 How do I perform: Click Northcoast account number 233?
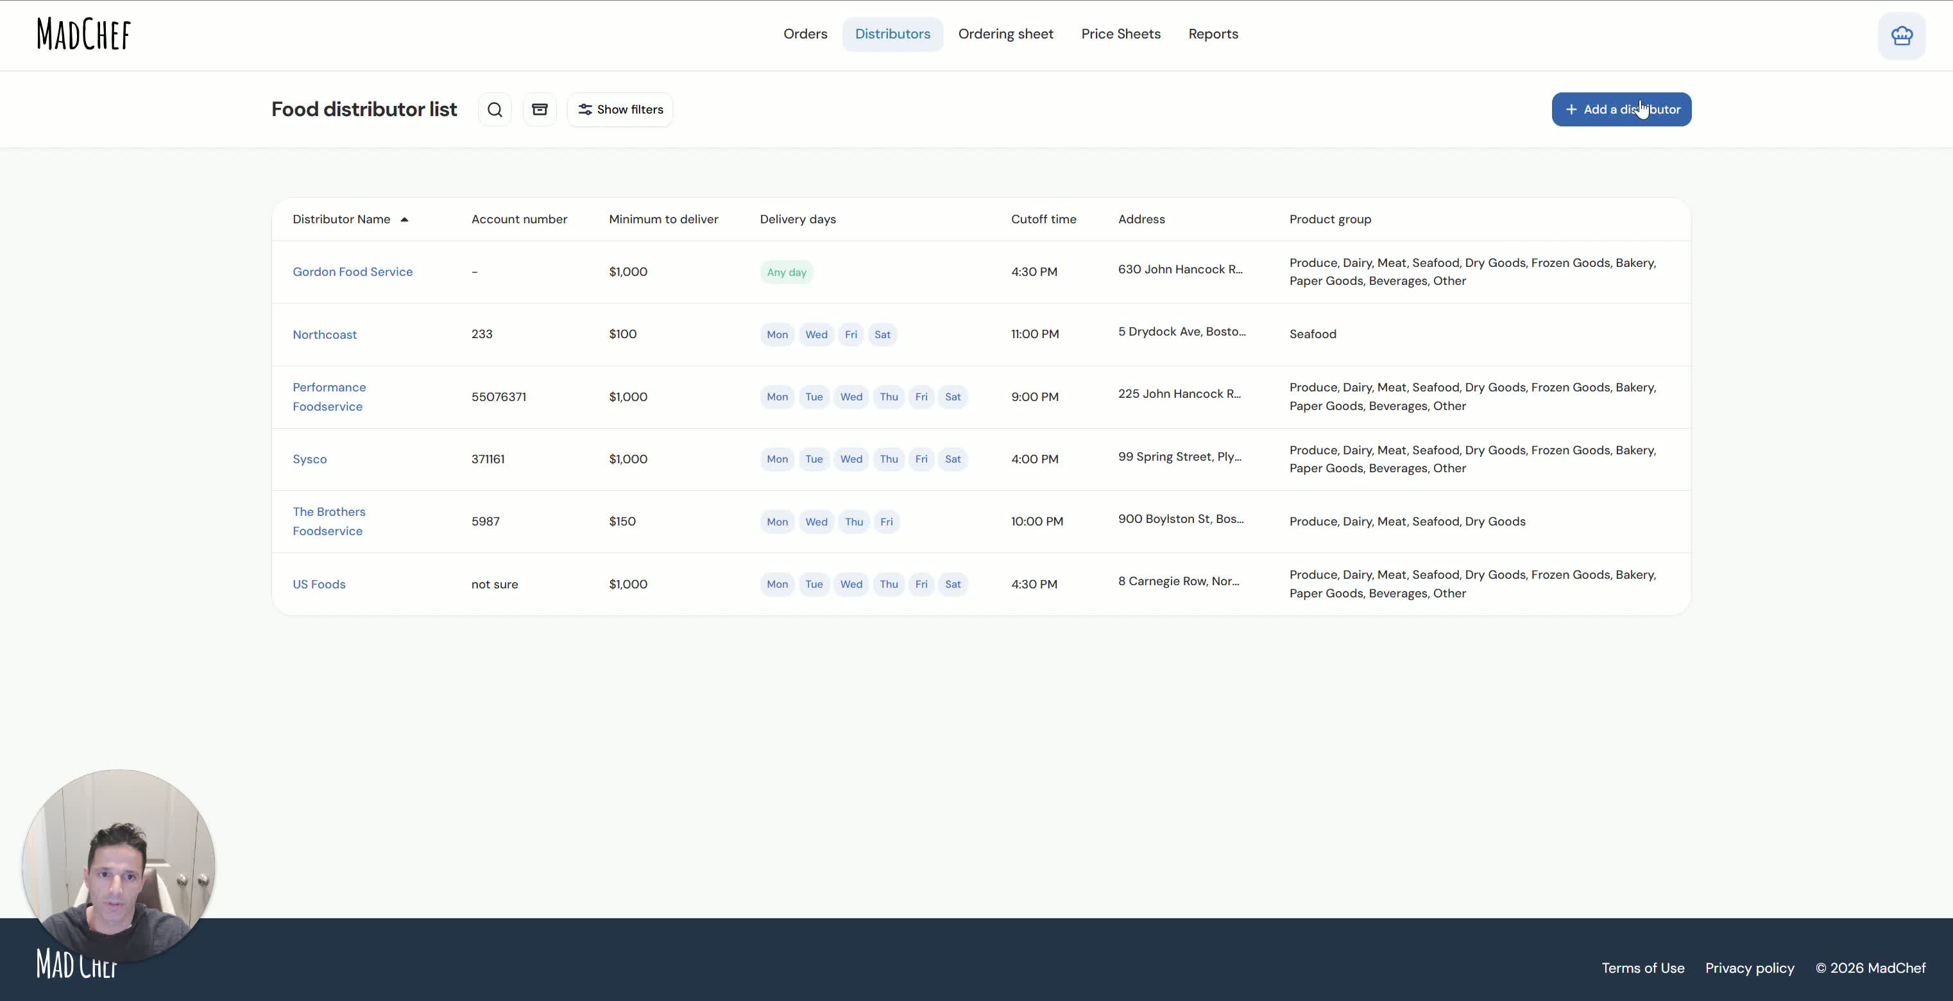(481, 334)
